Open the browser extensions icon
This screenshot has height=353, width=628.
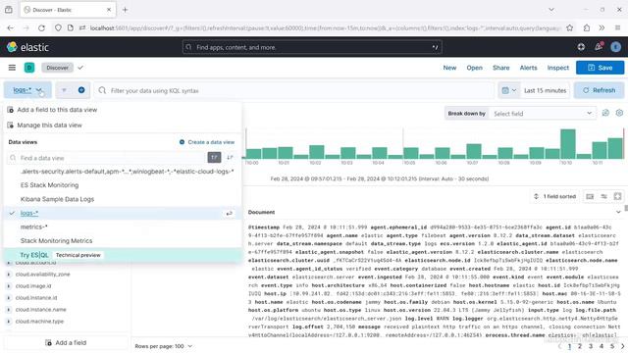coord(587,28)
